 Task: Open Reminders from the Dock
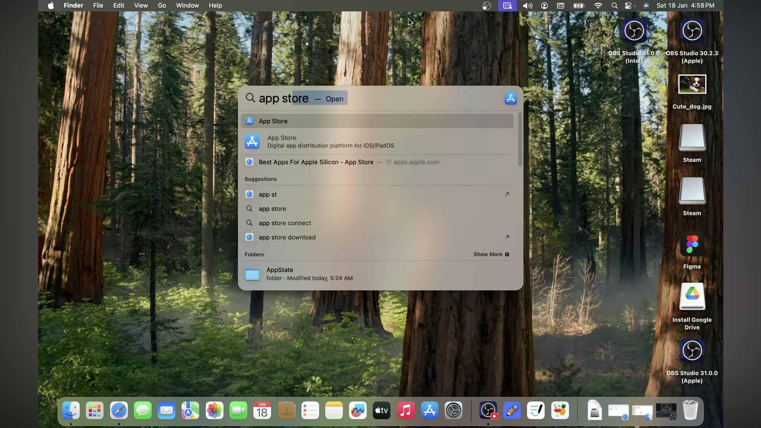coord(310,411)
